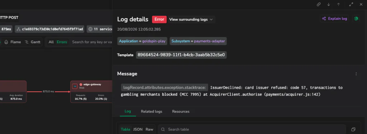Click the HTTP POST label

pyautogui.click(x=9, y=18)
